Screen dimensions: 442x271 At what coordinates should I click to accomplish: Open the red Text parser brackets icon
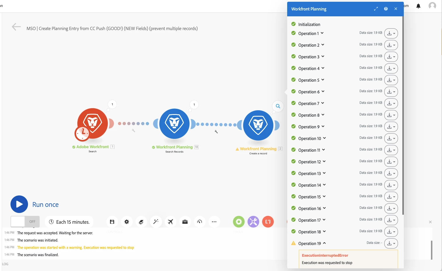(x=268, y=222)
